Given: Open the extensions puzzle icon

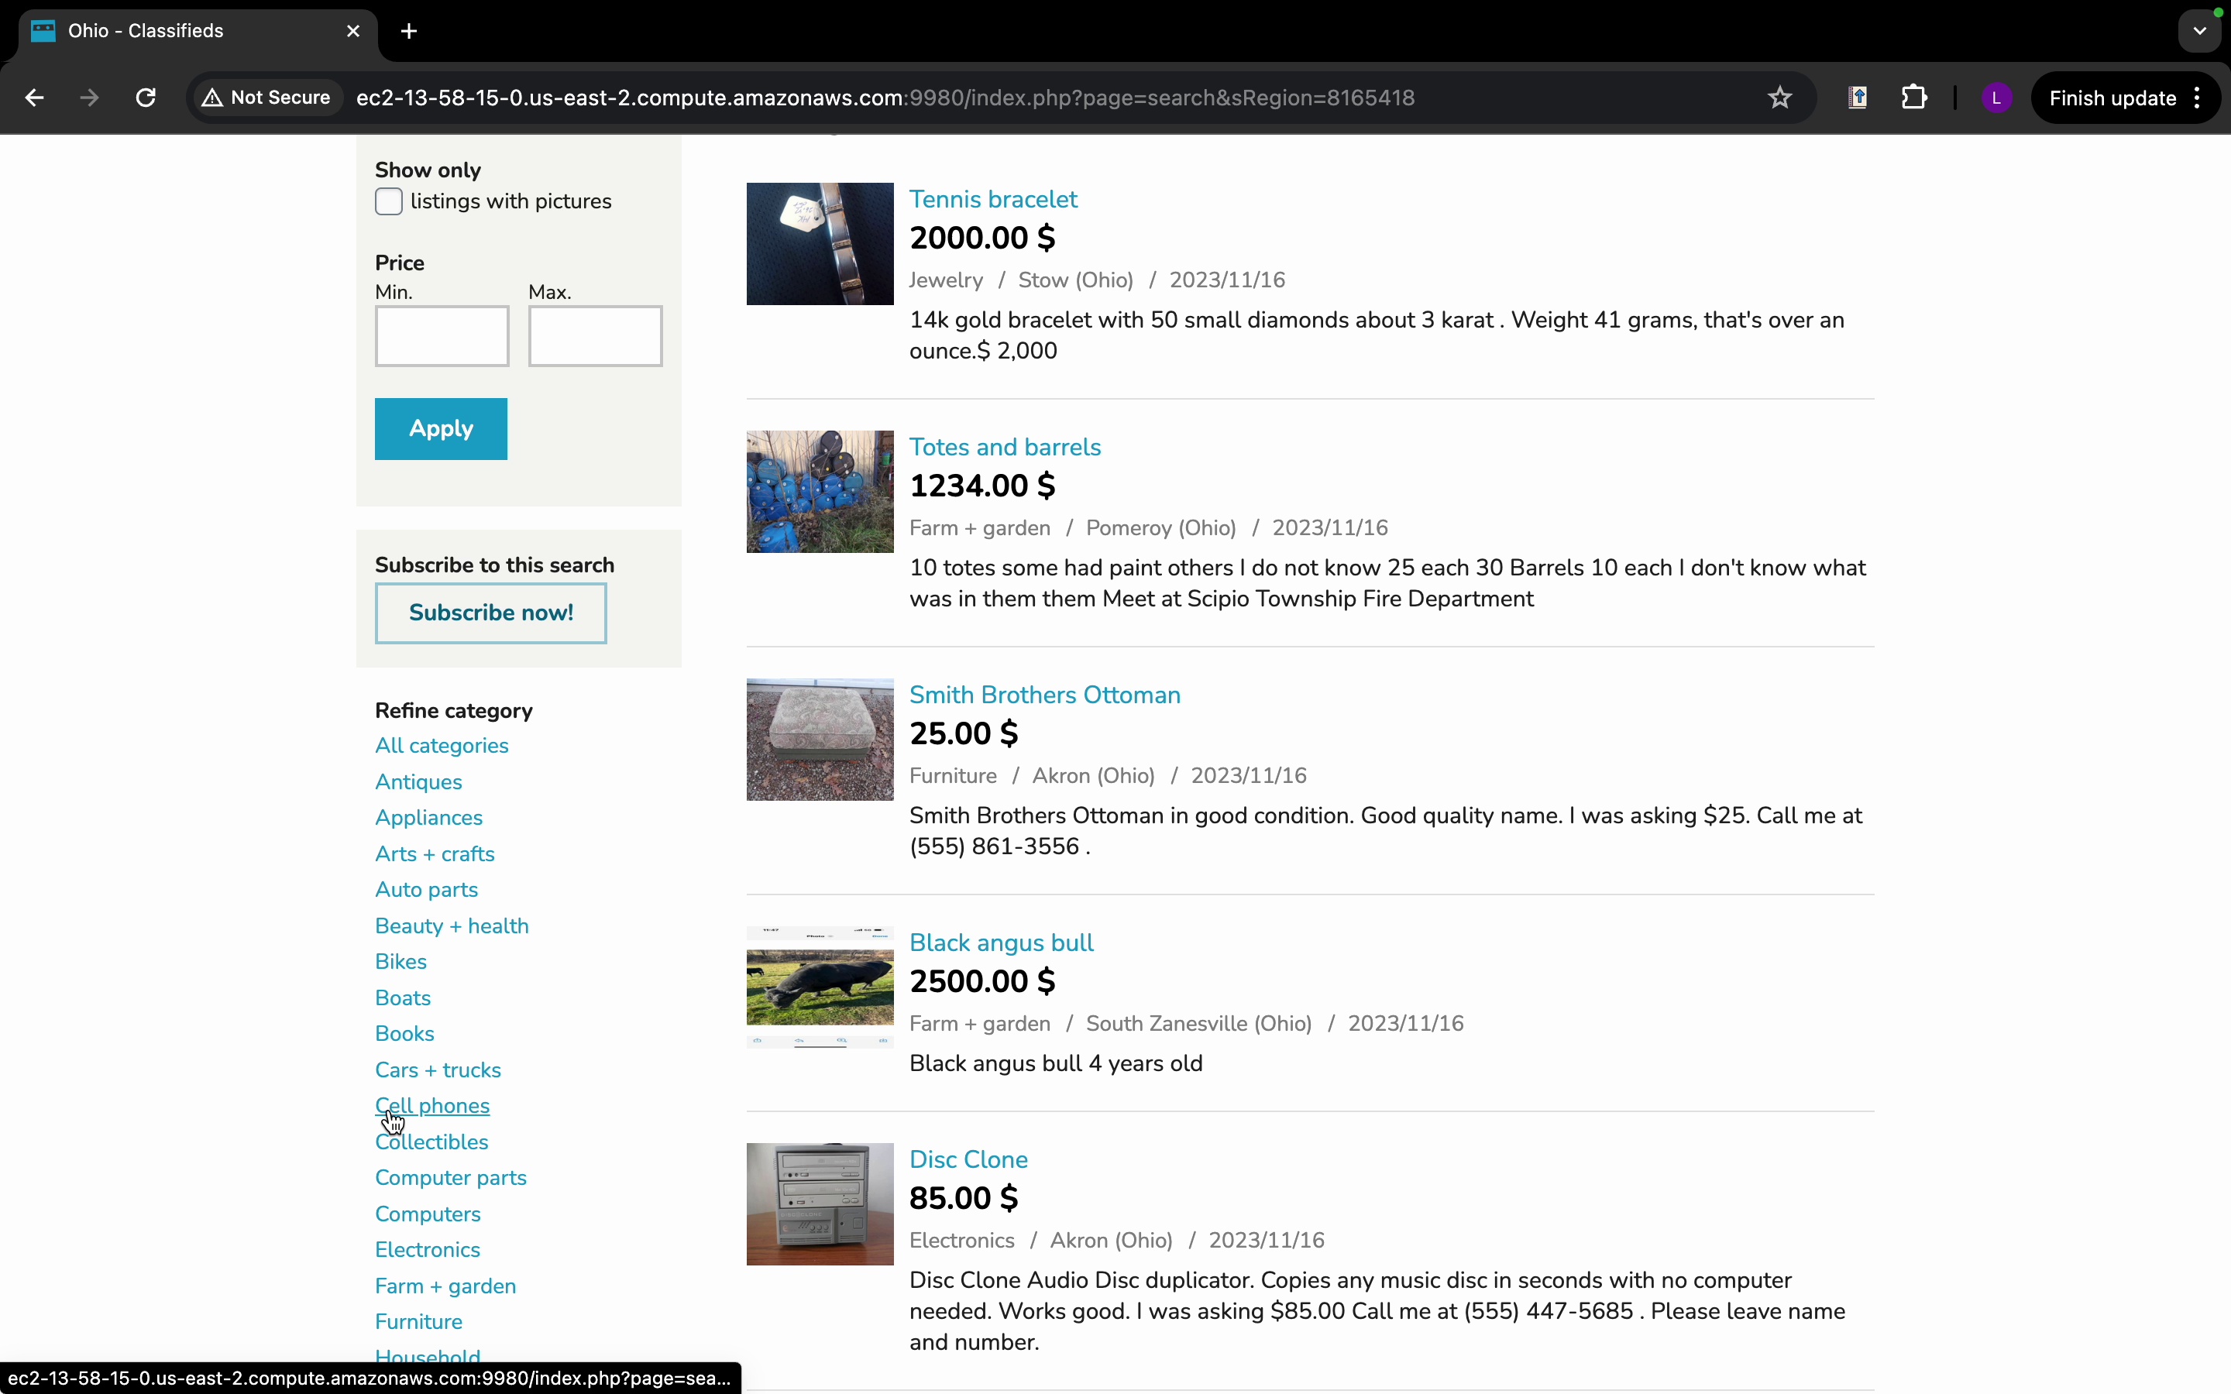Looking at the screenshot, I should coord(1914,98).
